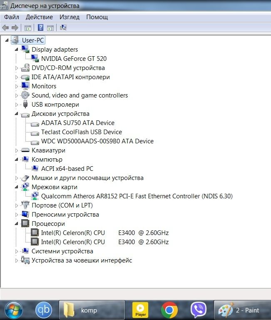Viewport: 271px width, 320px height.
Task: Click the Display adapters category icon
Action: click(x=25, y=49)
